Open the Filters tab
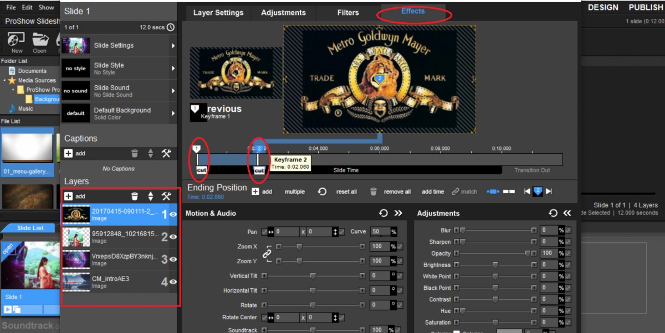This screenshot has height=333, width=665. pyautogui.click(x=348, y=12)
